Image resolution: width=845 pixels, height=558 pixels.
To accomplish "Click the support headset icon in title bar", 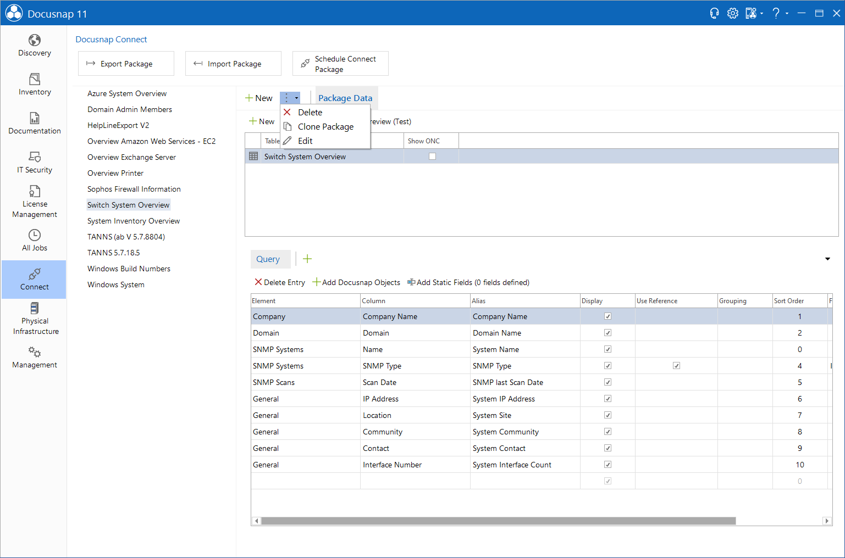I will (714, 13).
